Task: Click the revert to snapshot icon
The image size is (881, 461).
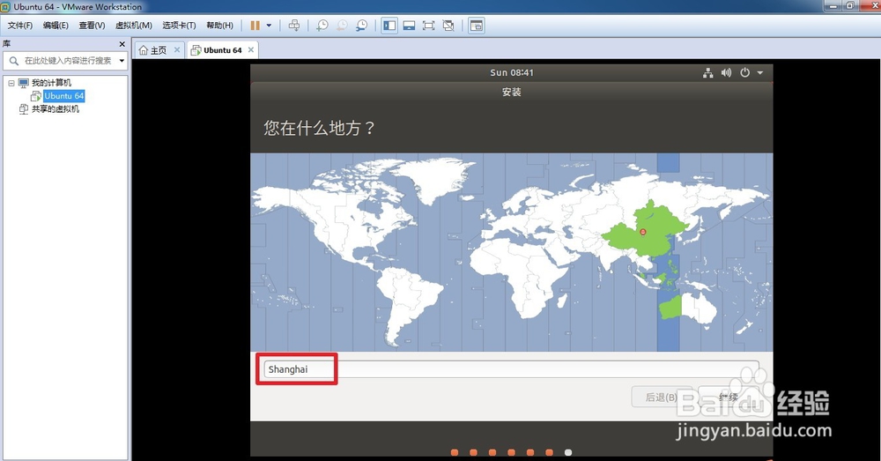Action: 342,26
